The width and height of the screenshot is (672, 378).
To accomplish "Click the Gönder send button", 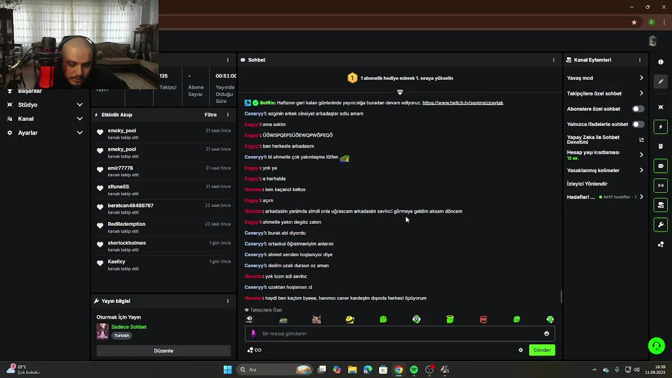I will click(542, 350).
